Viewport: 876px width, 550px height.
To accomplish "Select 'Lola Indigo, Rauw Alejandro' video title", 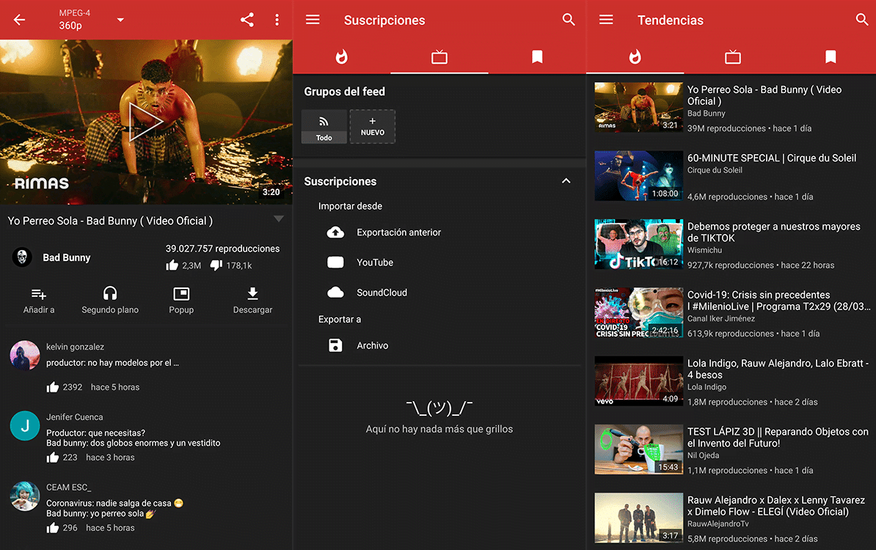I will (x=778, y=369).
